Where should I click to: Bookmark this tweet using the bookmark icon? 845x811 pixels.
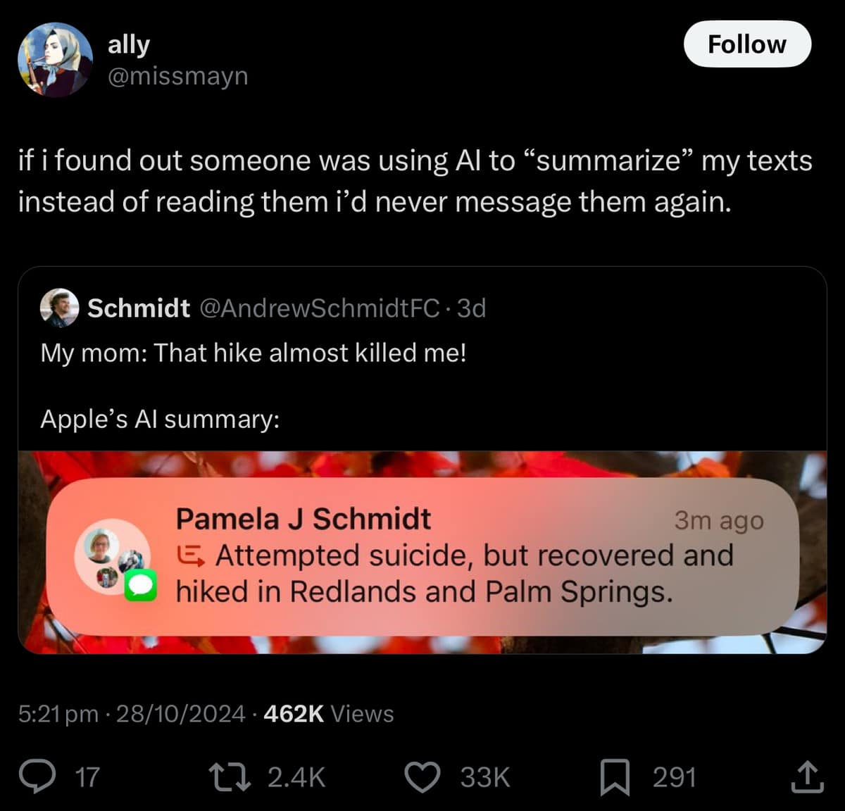pyautogui.click(x=614, y=777)
